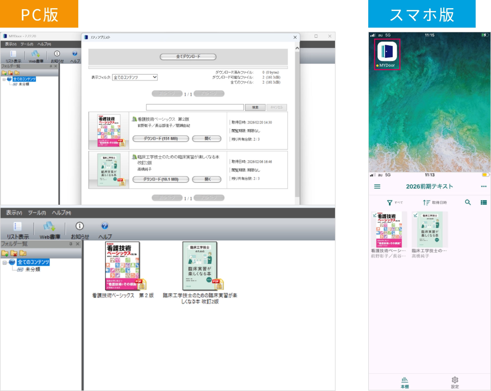Close the コンテンツリスト dialog
This screenshot has width=491, height=391.
coord(295,37)
